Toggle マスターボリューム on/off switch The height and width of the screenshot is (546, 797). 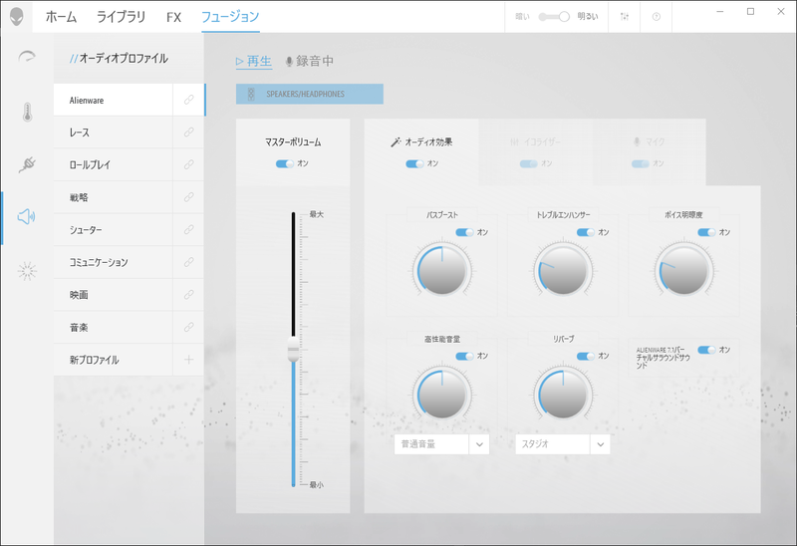point(285,163)
